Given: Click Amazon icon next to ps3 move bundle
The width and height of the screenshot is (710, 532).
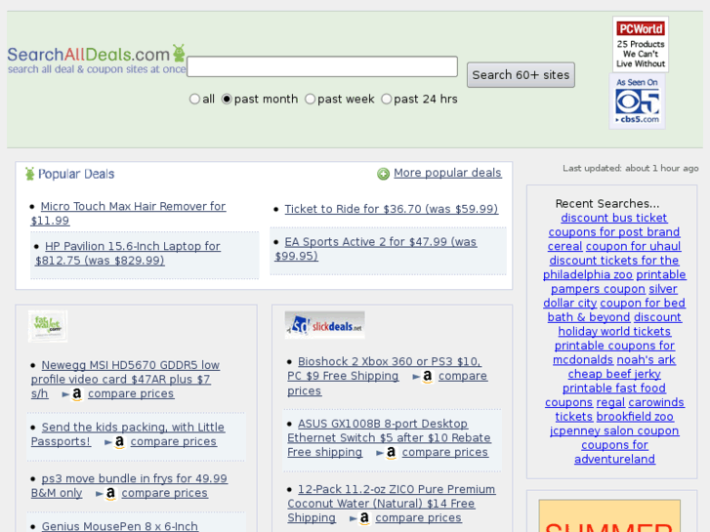Looking at the screenshot, I should [110, 493].
